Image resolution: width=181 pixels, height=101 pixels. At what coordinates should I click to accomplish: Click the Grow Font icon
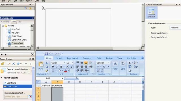pos(68,67)
